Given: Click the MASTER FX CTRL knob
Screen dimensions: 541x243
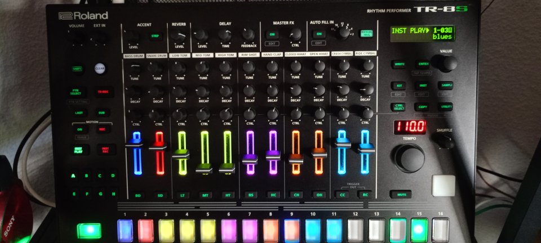Looking at the screenshot, I should coord(295,34).
